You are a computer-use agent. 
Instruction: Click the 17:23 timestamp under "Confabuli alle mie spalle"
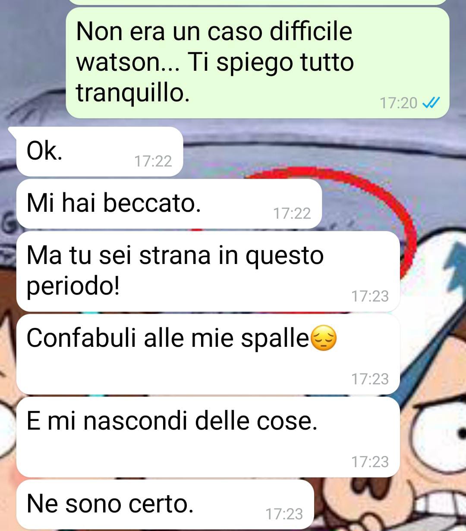(x=370, y=379)
